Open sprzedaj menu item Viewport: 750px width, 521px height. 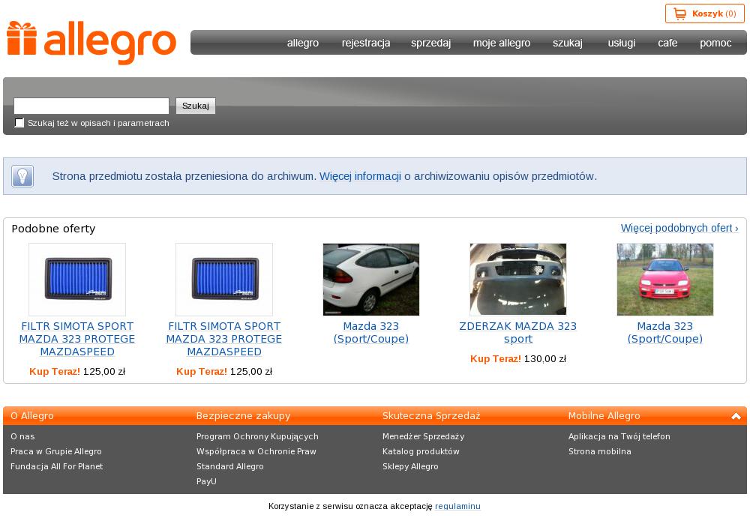point(431,43)
